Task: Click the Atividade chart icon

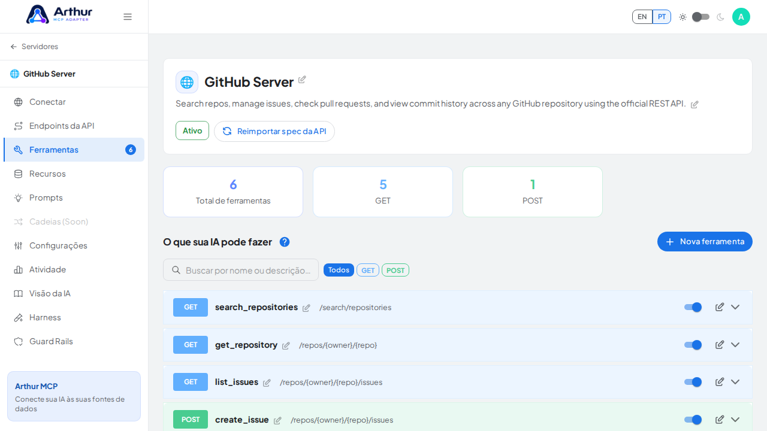Action: (x=19, y=269)
